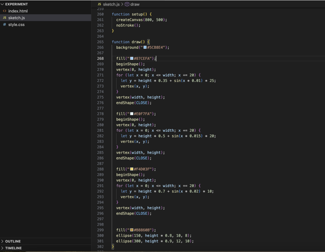Viewport: 325px width, 252px height.
Task: Click the JS icon in the breadcrumb bar
Action: tap(99, 4)
